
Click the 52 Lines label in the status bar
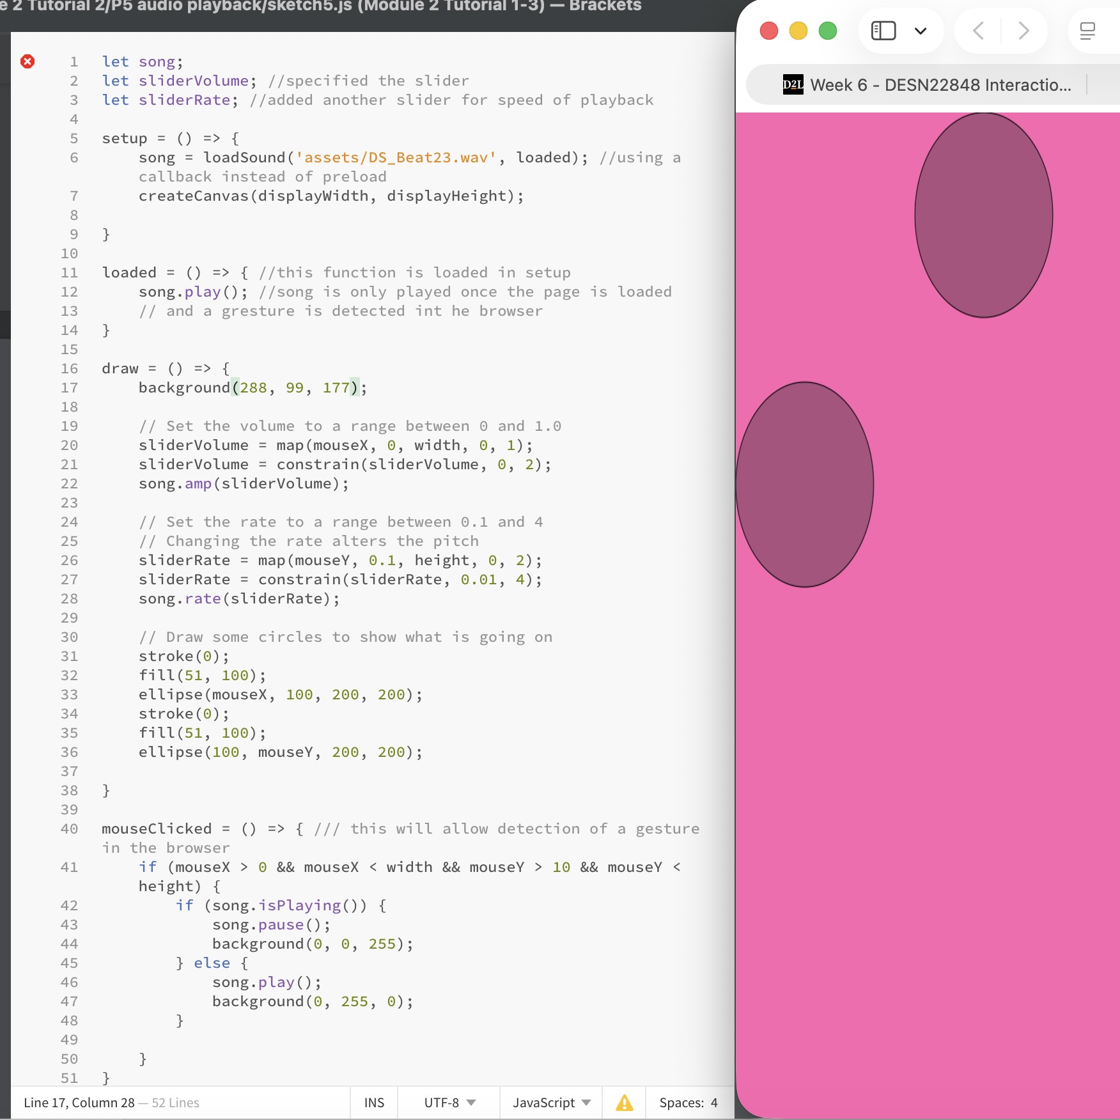click(174, 1103)
